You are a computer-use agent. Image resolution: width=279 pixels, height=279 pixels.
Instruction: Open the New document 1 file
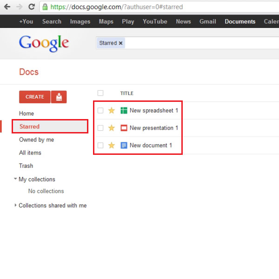pos(151,146)
